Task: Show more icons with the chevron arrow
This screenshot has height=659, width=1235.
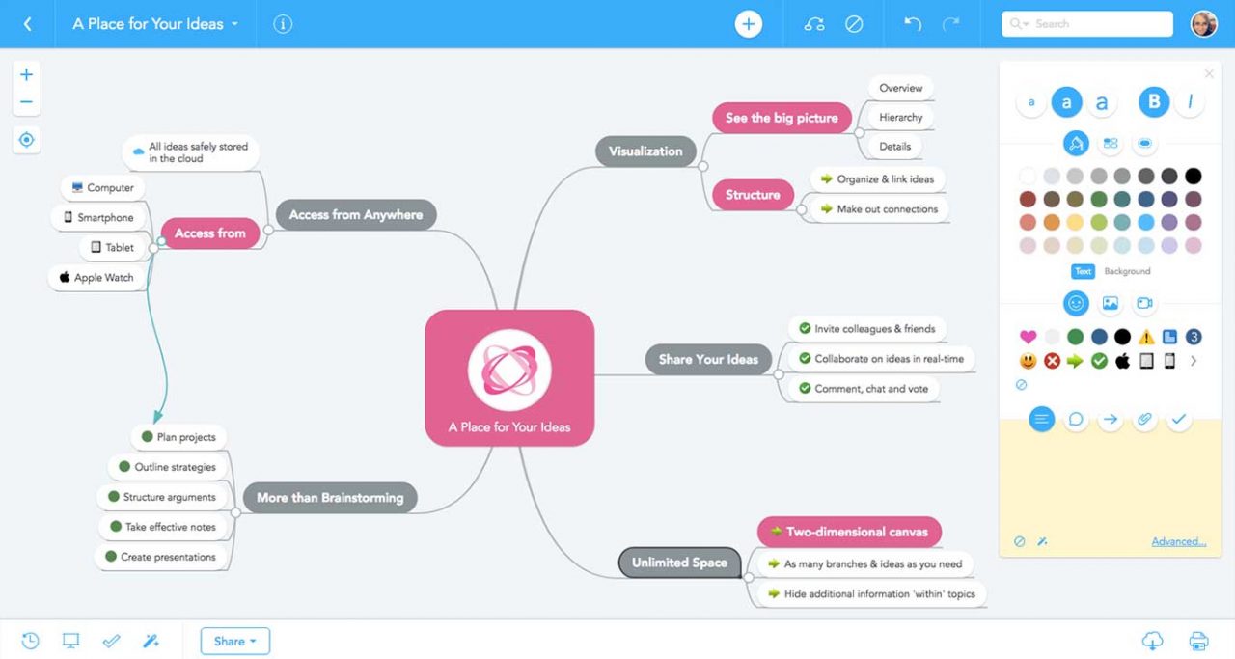Action: click(x=1194, y=361)
